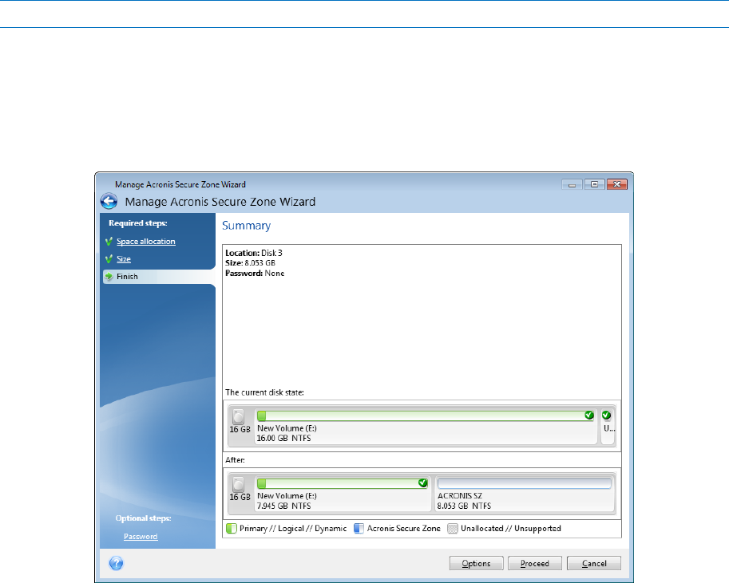Click the green Primary legend swatch

click(x=231, y=529)
